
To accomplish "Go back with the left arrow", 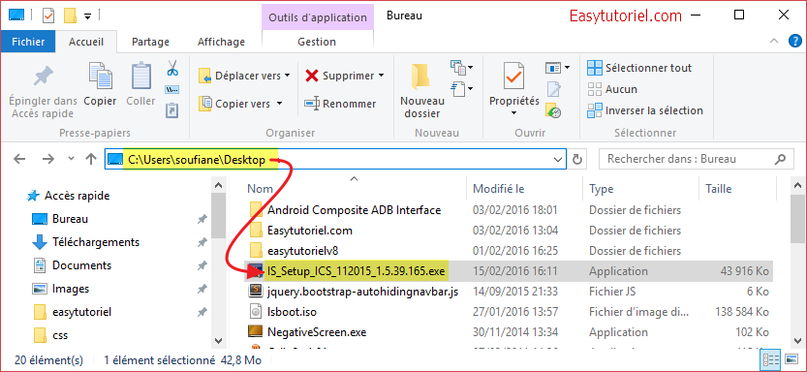I will coord(19,160).
